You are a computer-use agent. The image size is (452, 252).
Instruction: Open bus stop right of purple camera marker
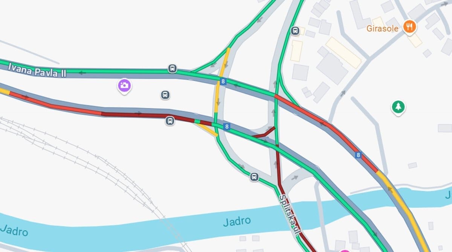[x=165, y=95]
